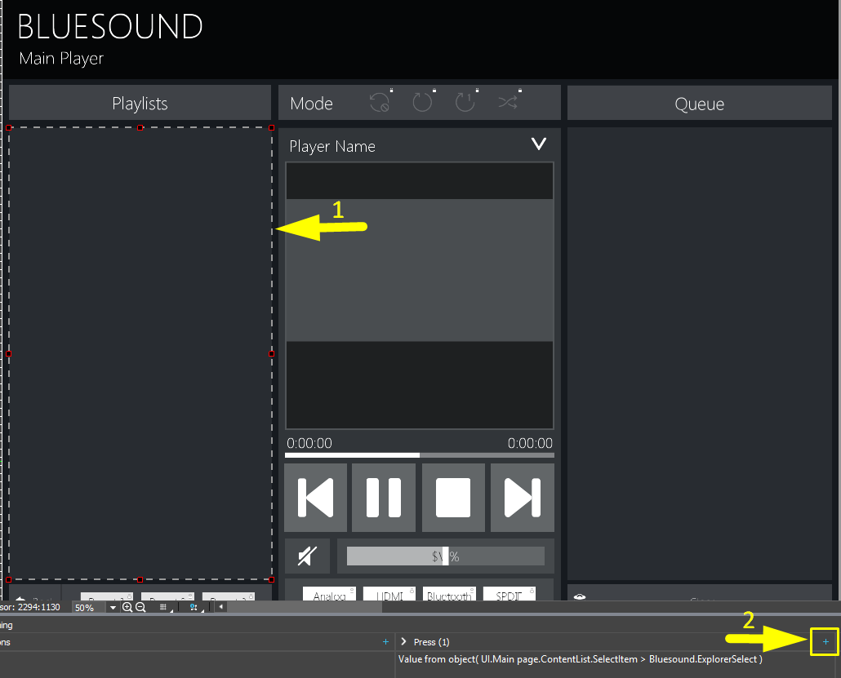The height and width of the screenshot is (678, 841).
Task: Click the zoom in magnifier icon
Action: [127, 607]
